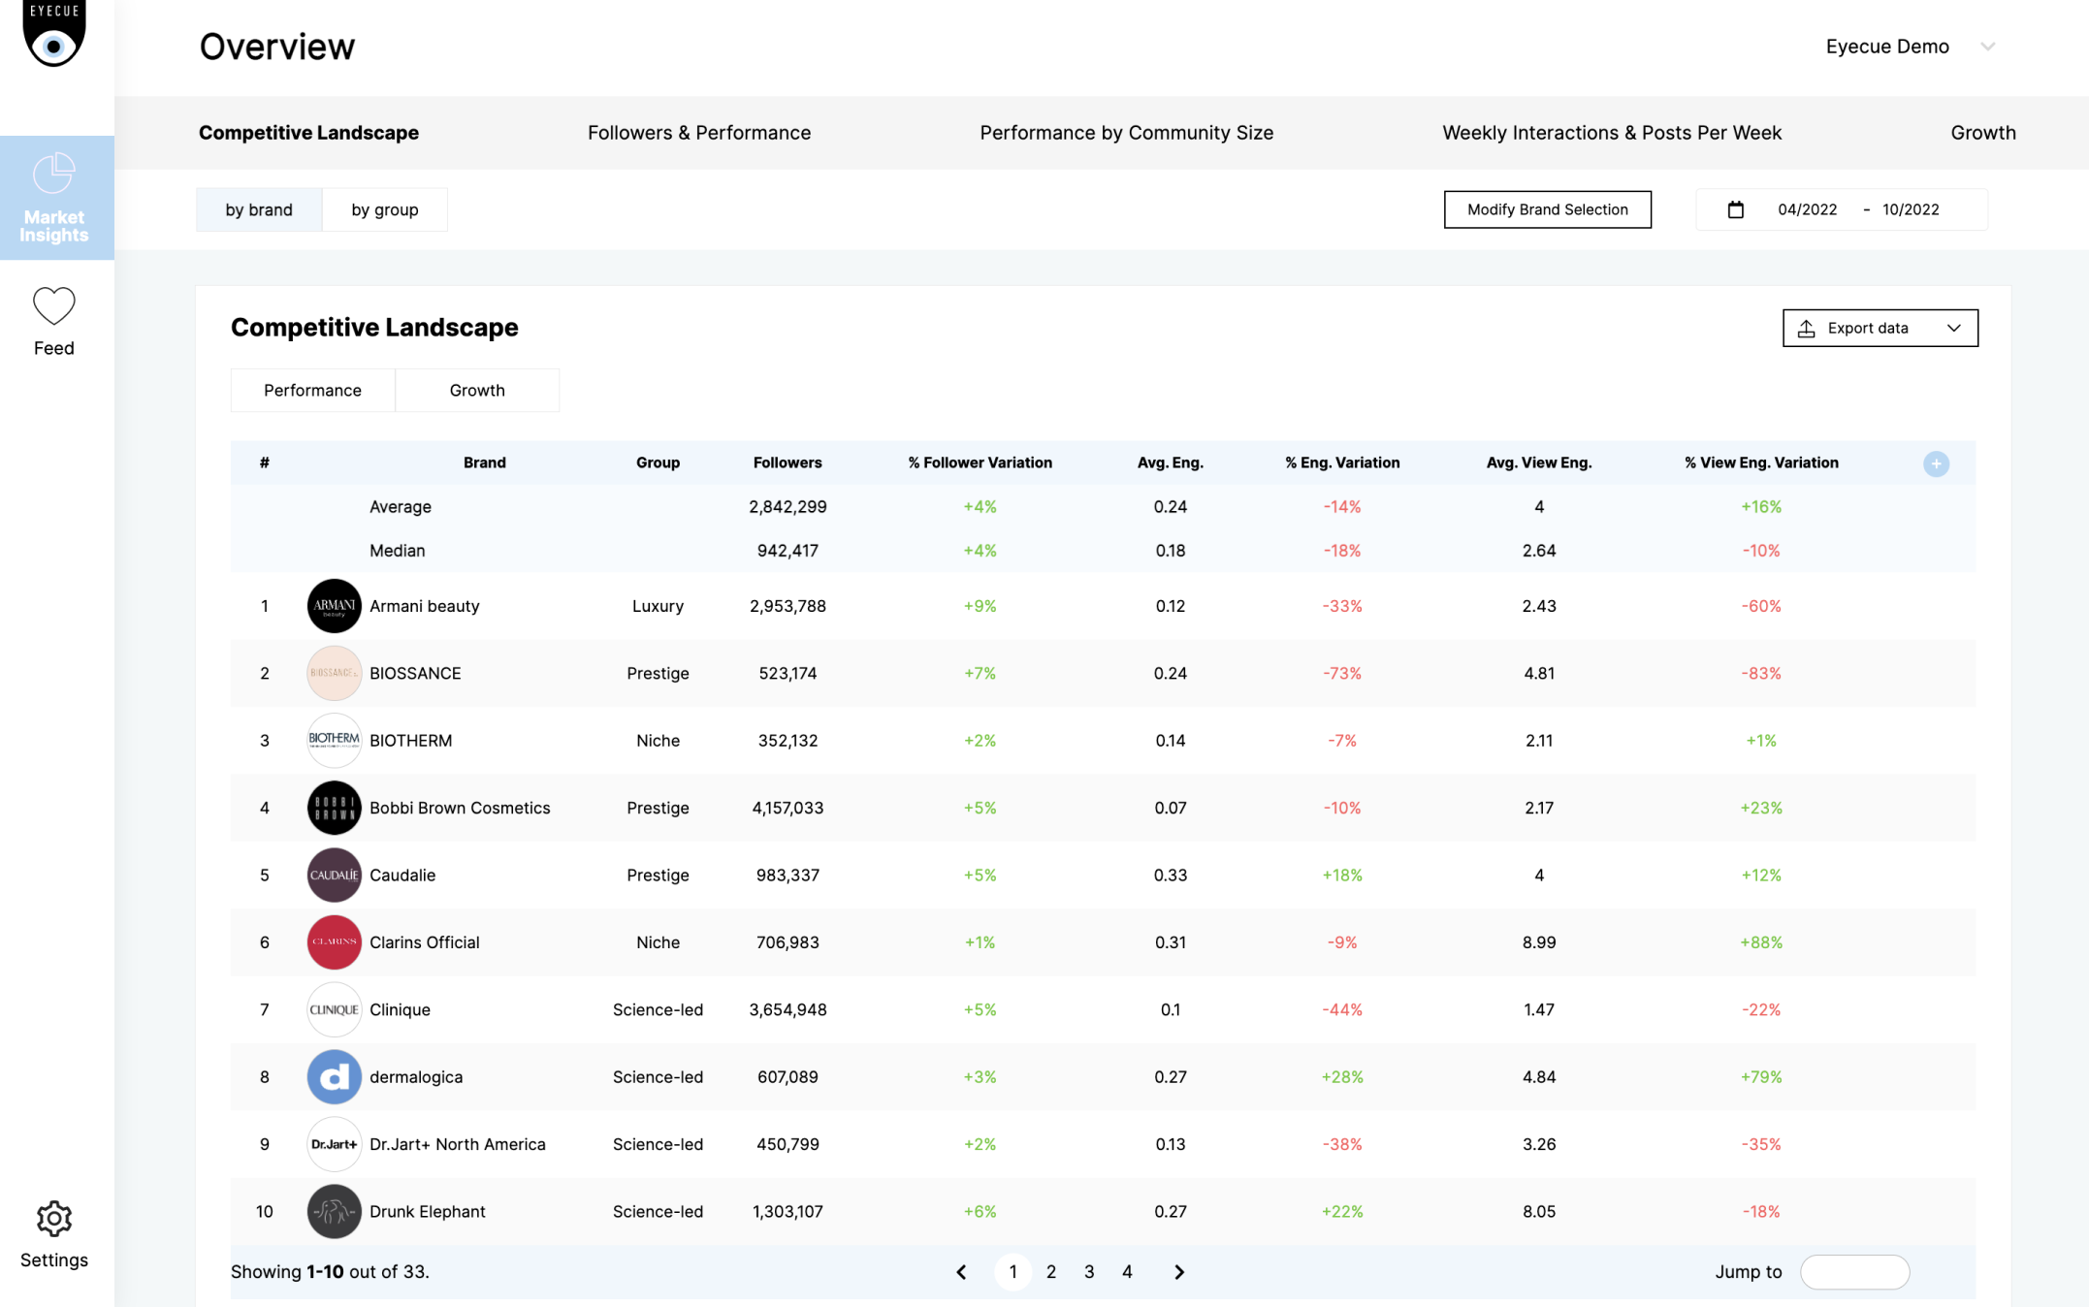Click the dermalogica brand name
The image size is (2089, 1307).
(x=416, y=1077)
